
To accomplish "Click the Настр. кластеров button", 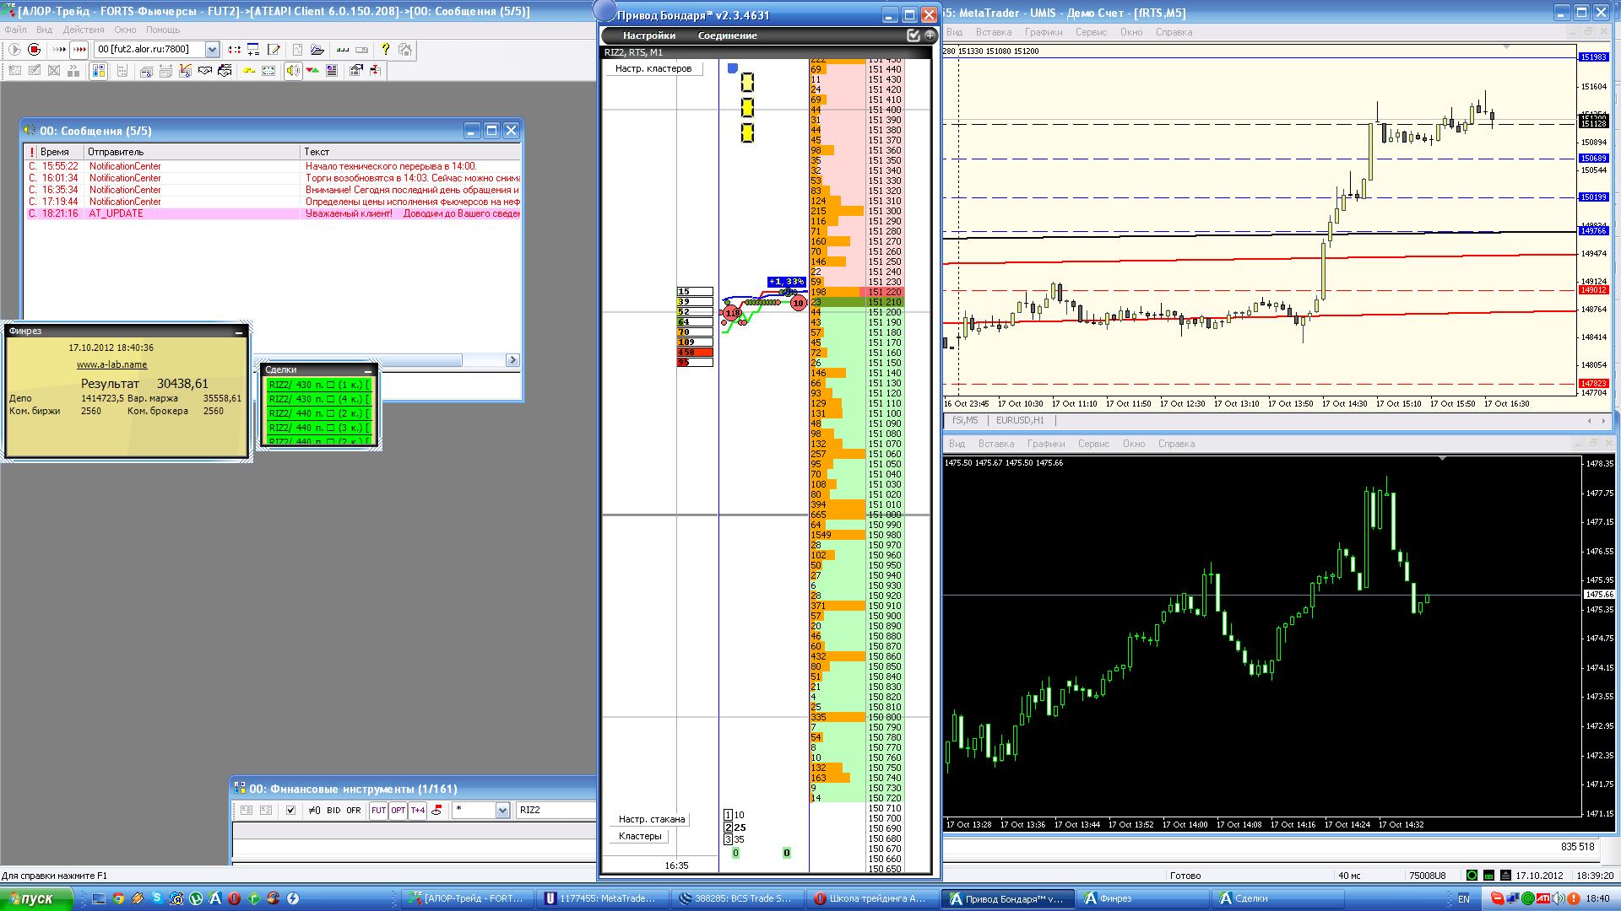I will click(x=653, y=68).
